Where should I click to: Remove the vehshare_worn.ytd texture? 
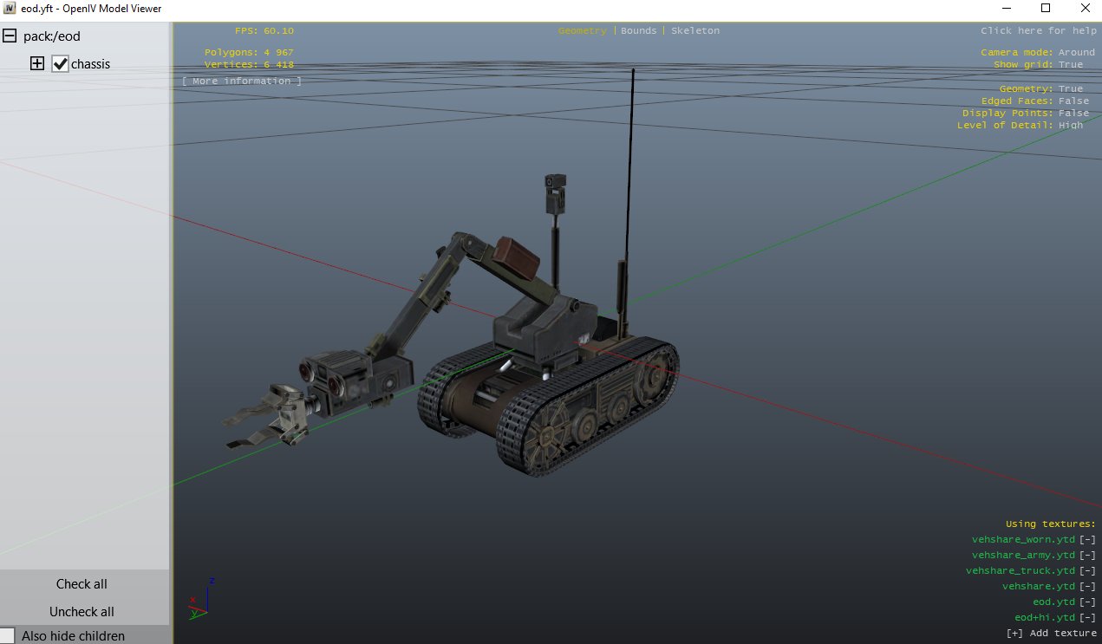[x=1087, y=539]
